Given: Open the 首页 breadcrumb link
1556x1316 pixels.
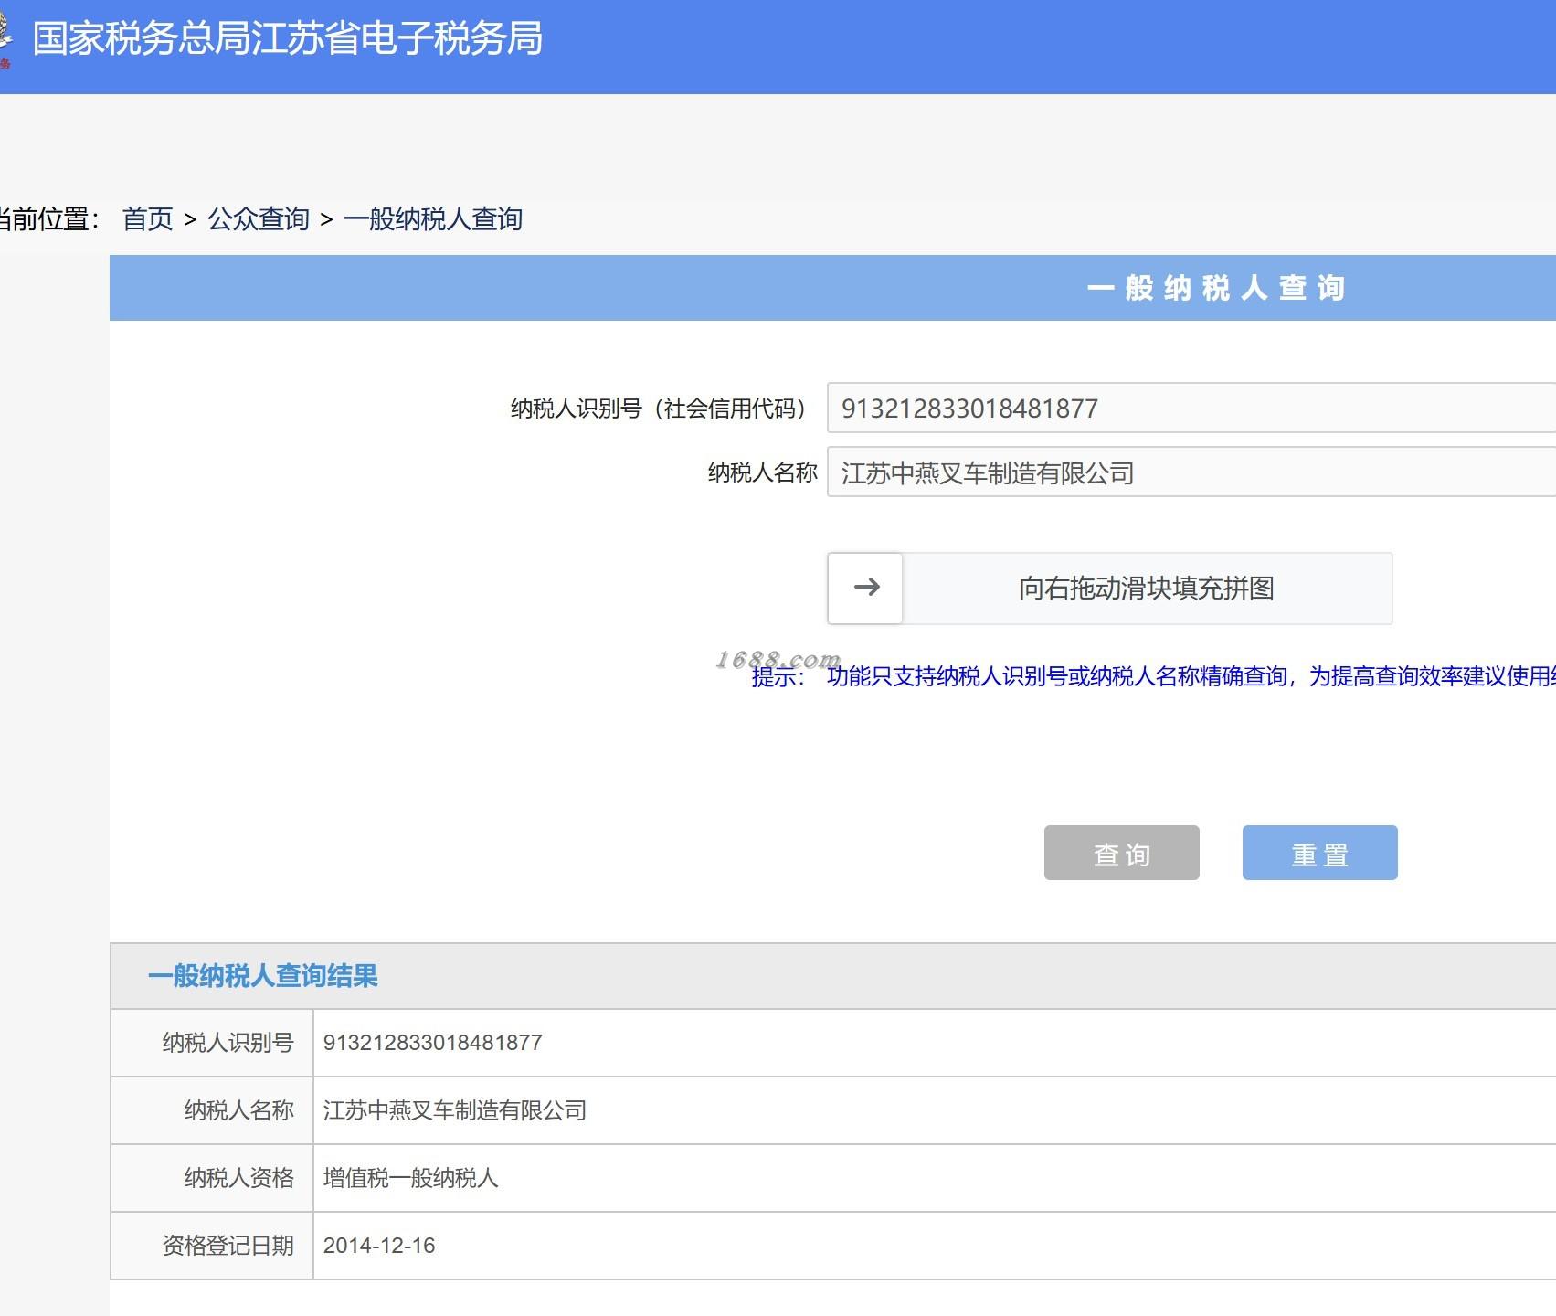Looking at the screenshot, I should (147, 219).
